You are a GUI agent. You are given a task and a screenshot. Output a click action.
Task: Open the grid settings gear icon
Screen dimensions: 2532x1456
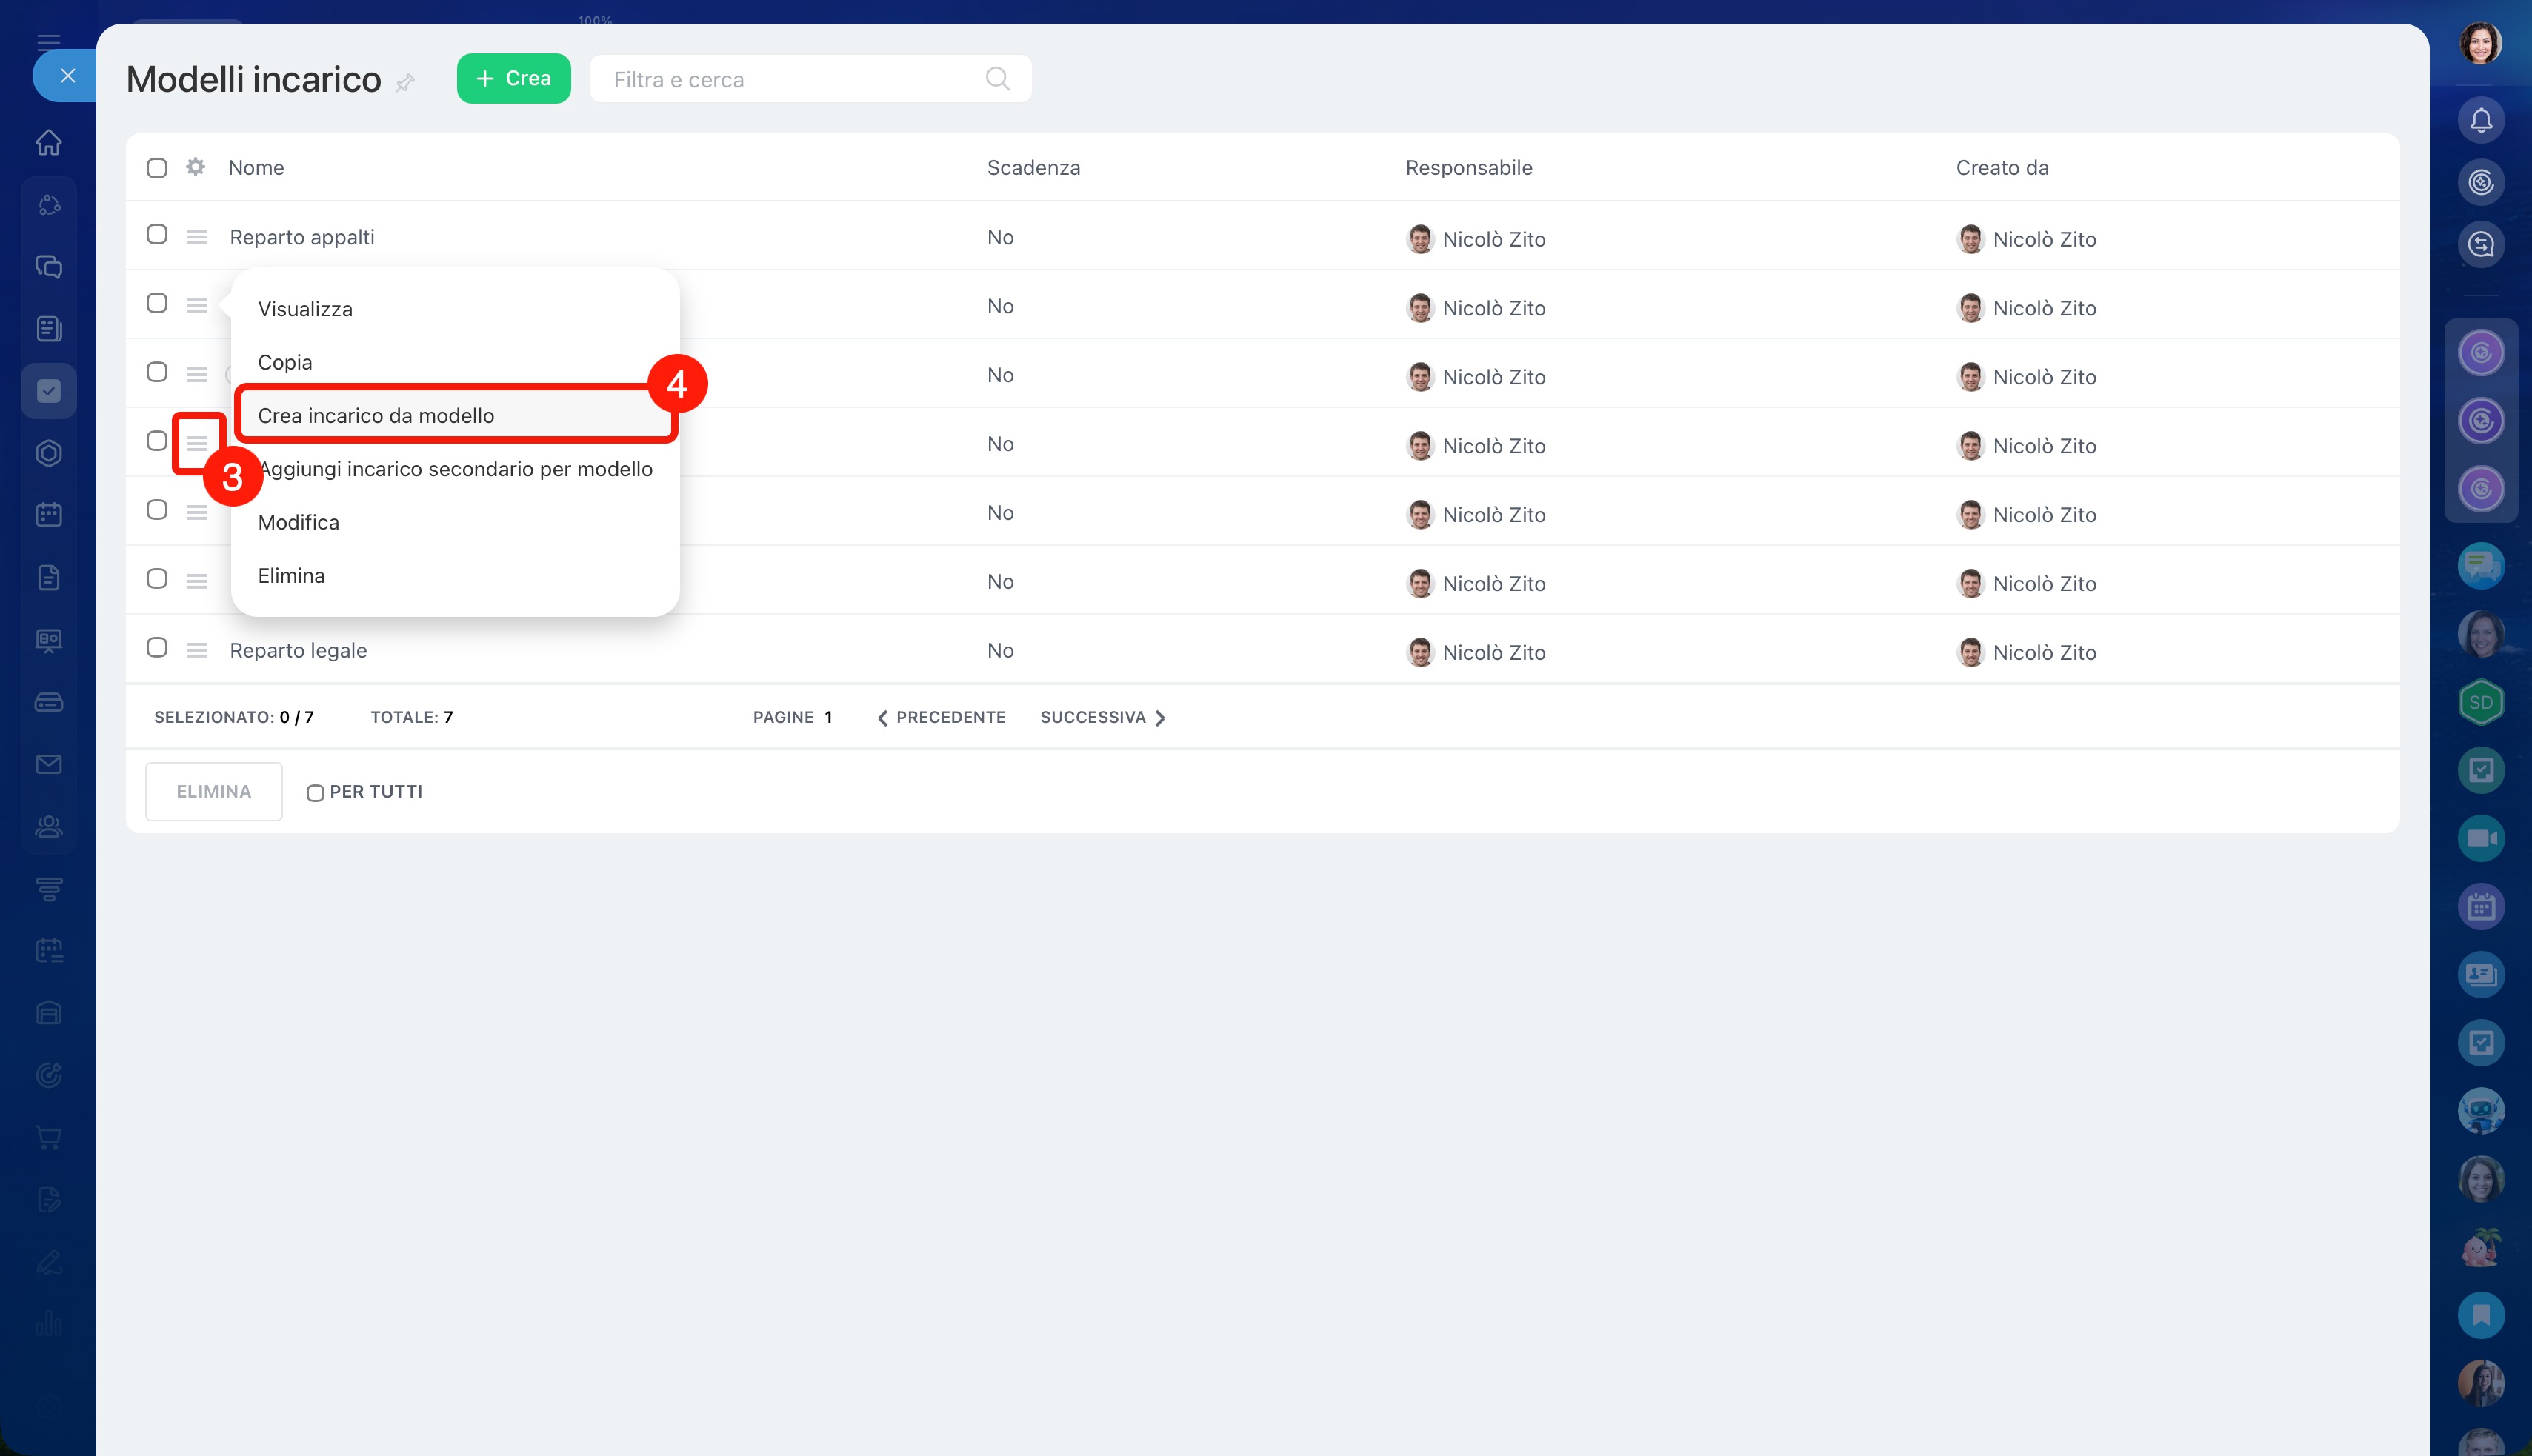tap(196, 167)
